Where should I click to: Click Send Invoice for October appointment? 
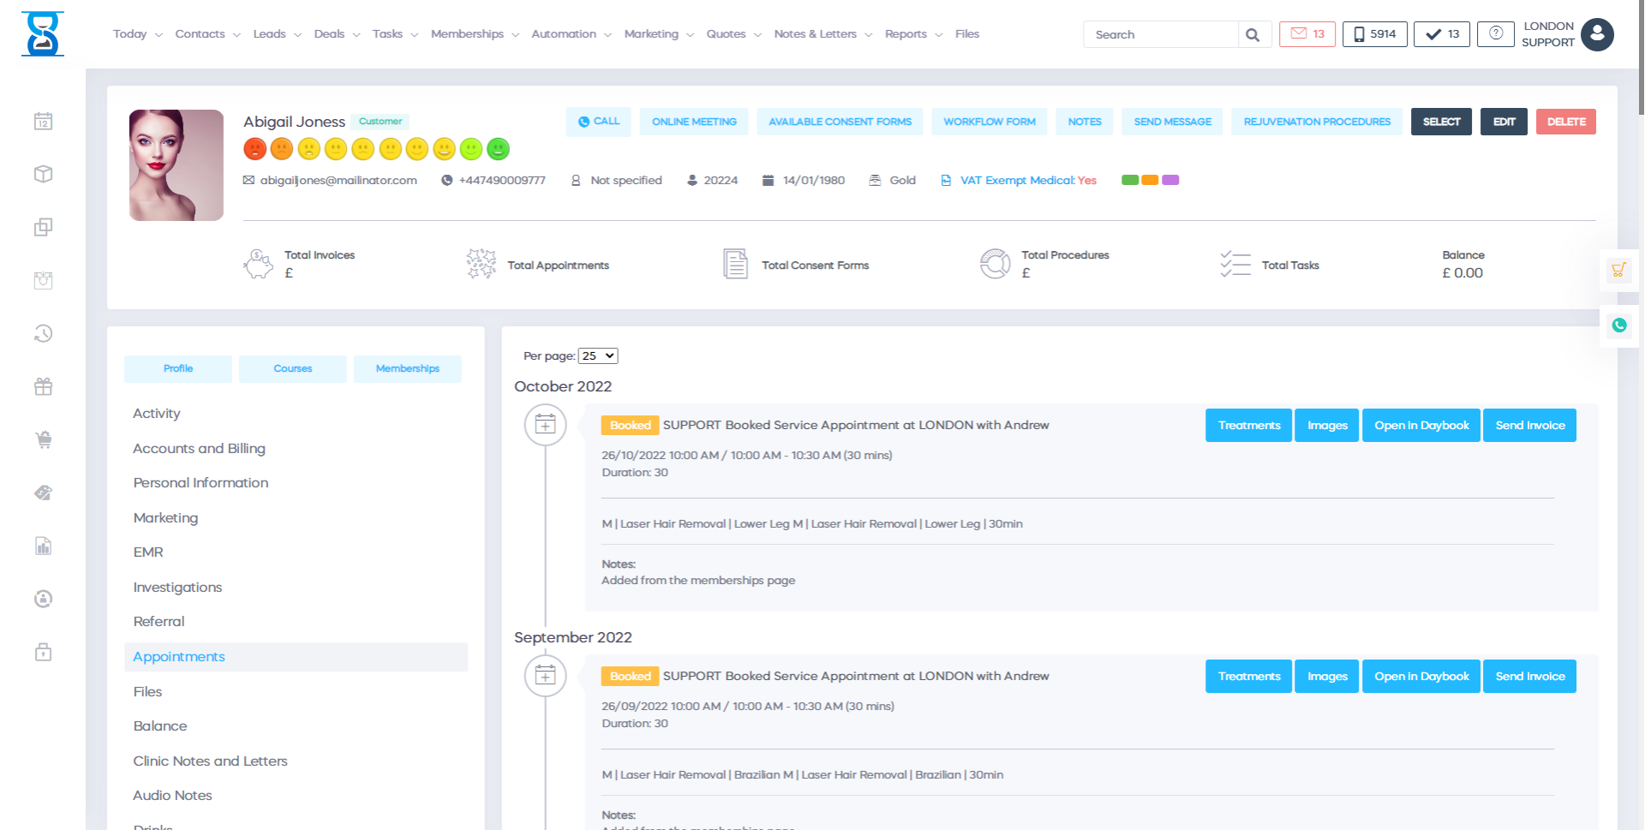tap(1529, 426)
